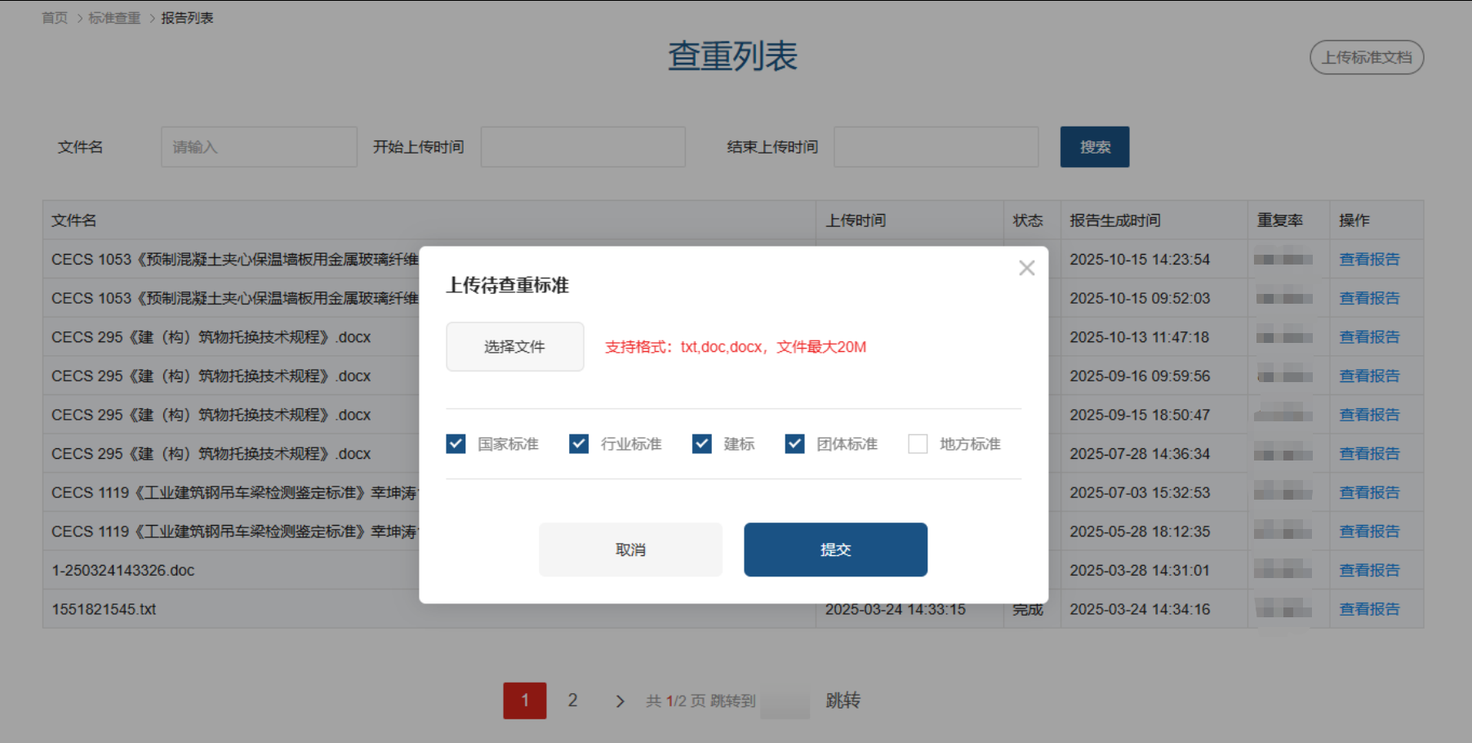
Task: Click the 上传标准文档 button
Action: [x=1366, y=57]
